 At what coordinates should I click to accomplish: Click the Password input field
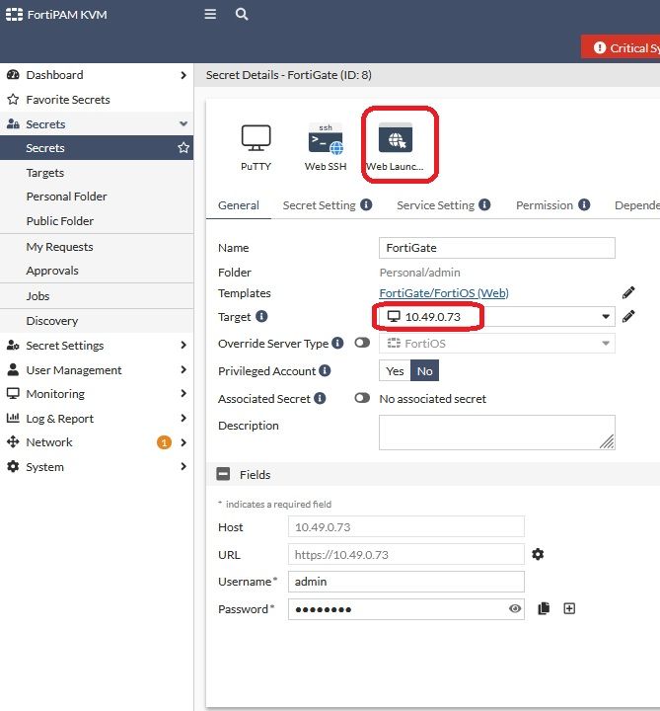(x=406, y=609)
